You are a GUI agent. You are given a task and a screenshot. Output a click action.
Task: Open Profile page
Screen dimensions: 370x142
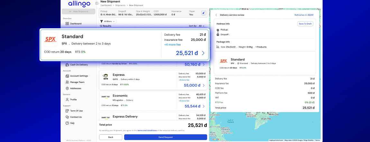[73, 100]
